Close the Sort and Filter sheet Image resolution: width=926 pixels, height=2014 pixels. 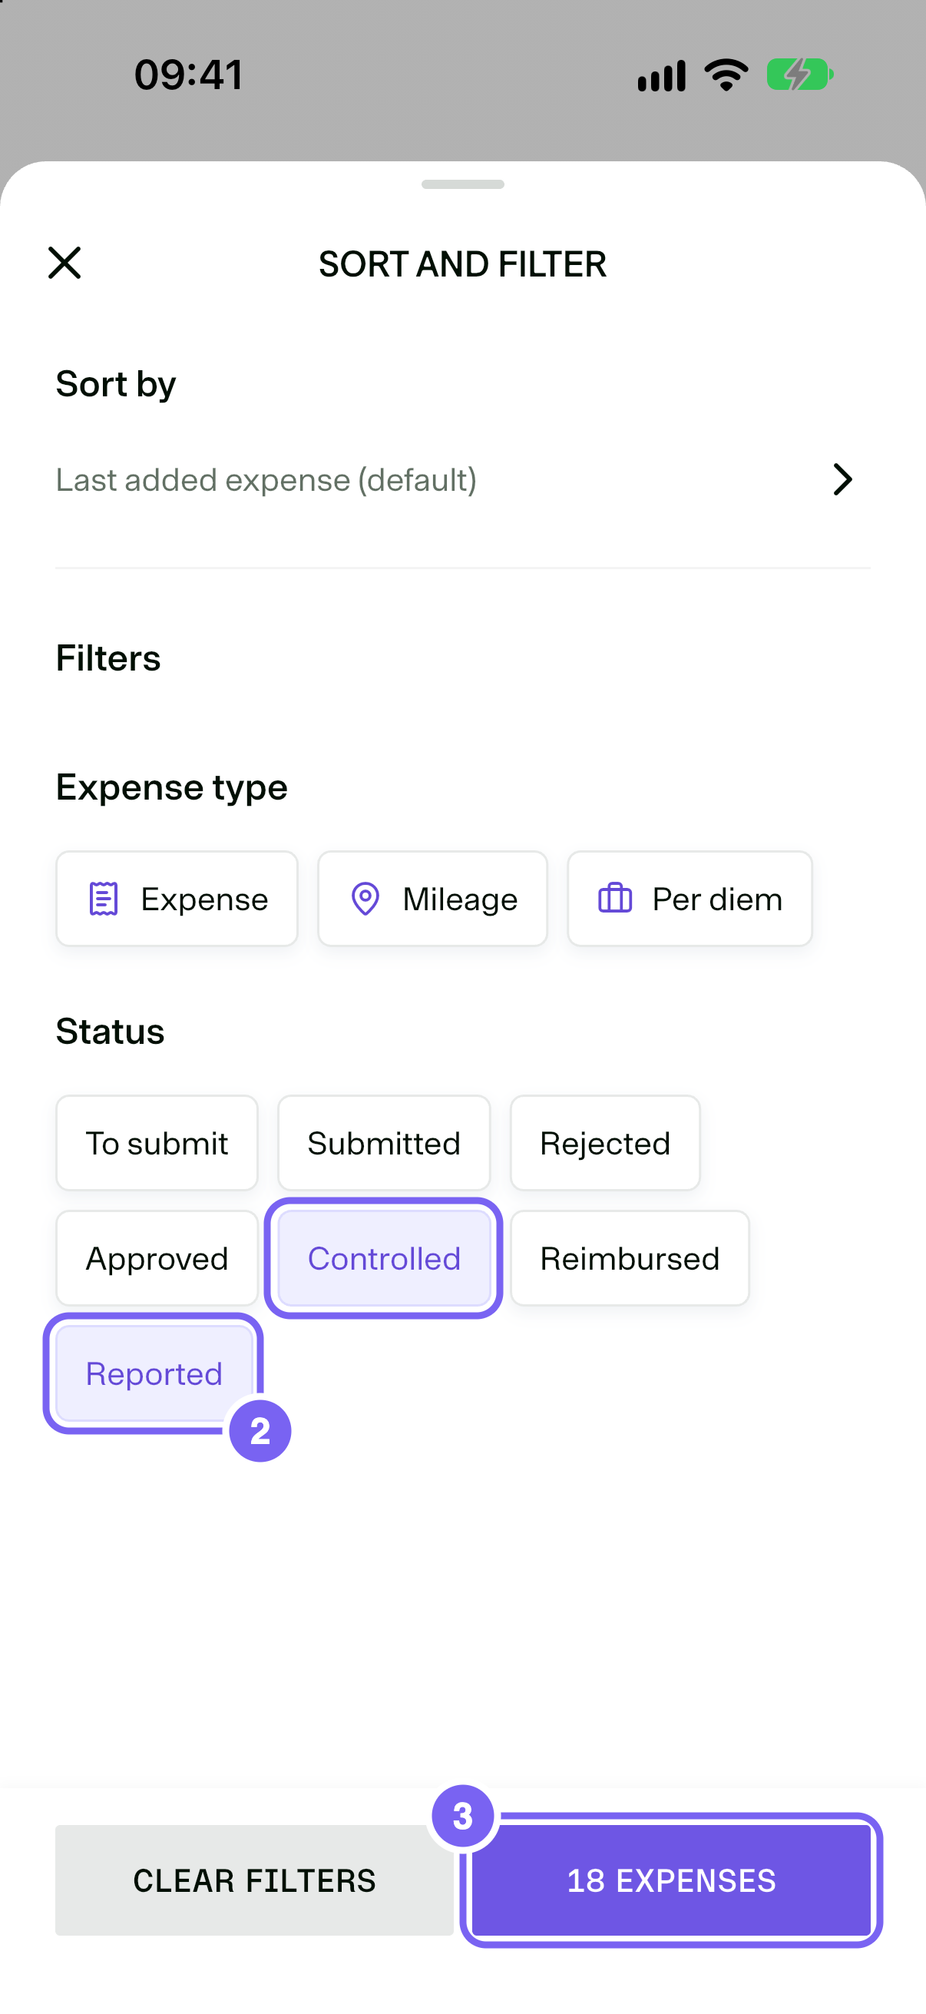(x=64, y=263)
